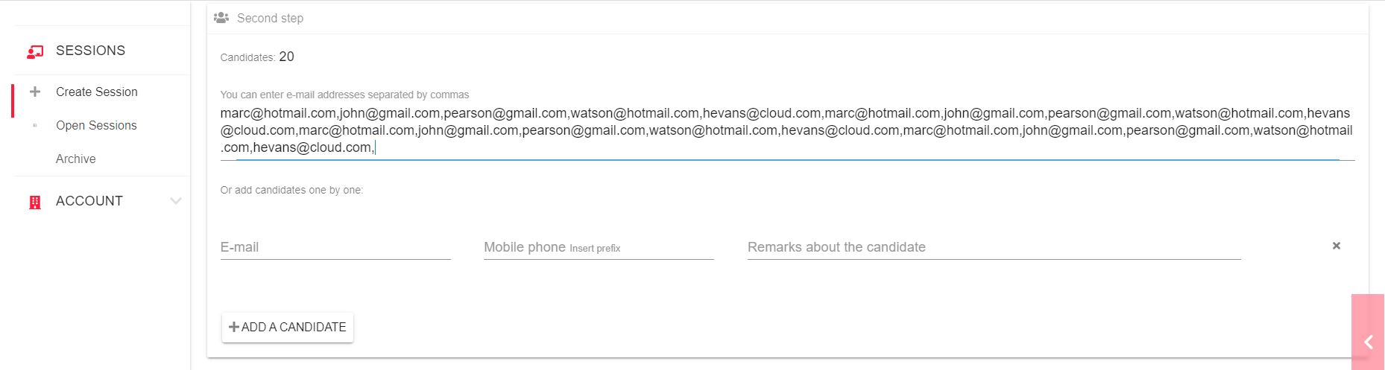Expand the Account chevron arrow

pyautogui.click(x=176, y=201)
